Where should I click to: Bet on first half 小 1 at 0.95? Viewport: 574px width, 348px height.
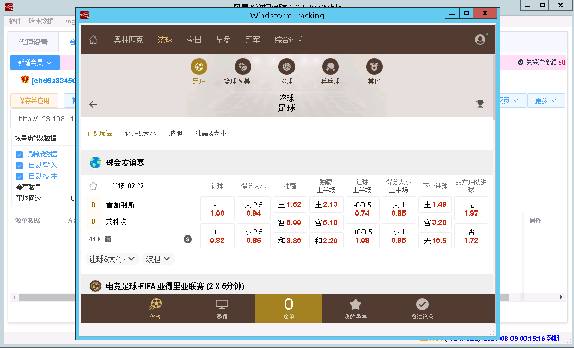[398, 236]
